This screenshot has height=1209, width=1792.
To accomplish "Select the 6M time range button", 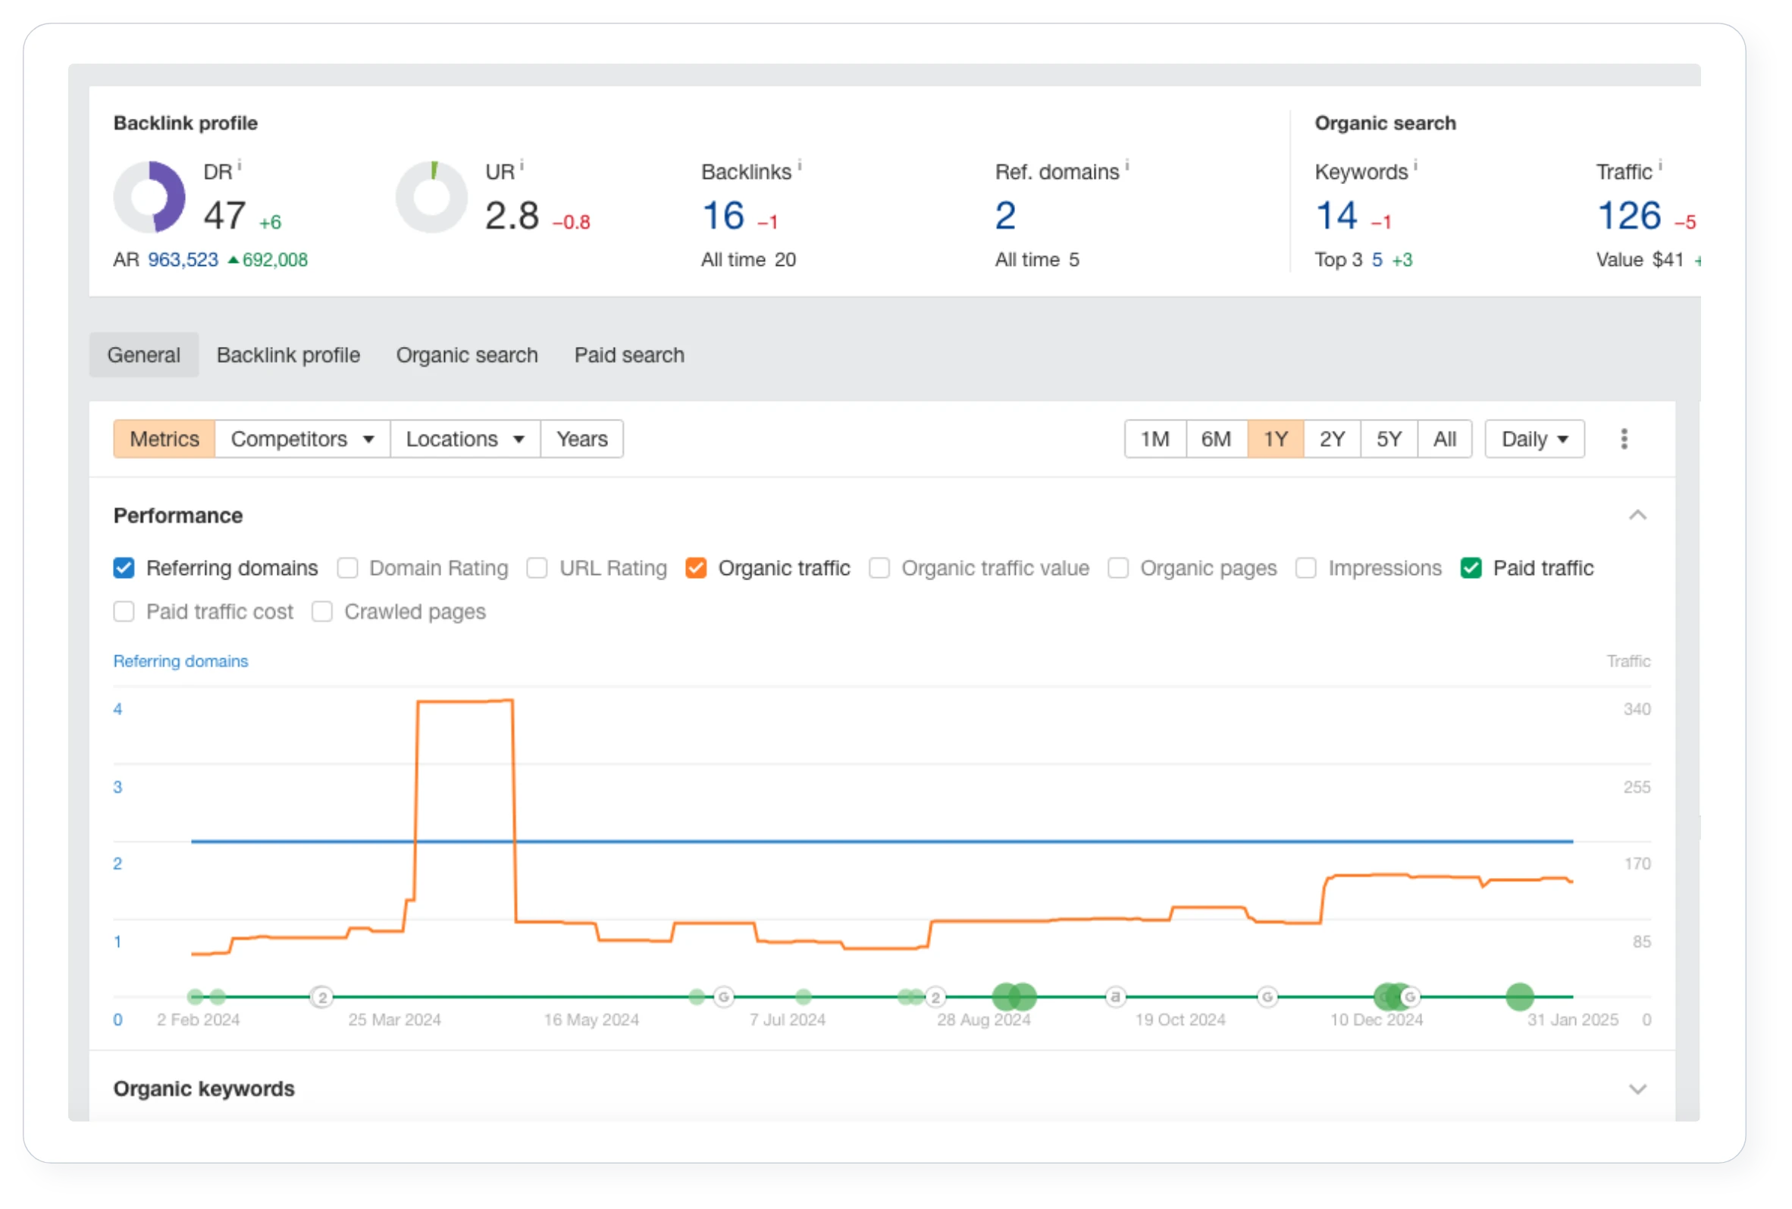I will click(x=1215, y=439).
